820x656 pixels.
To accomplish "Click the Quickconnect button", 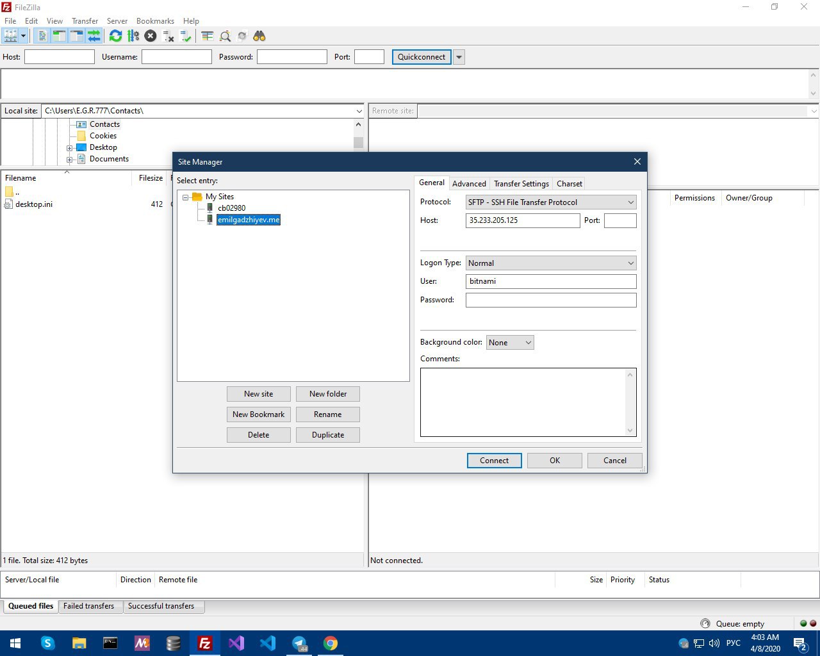I will coord(422,57).
